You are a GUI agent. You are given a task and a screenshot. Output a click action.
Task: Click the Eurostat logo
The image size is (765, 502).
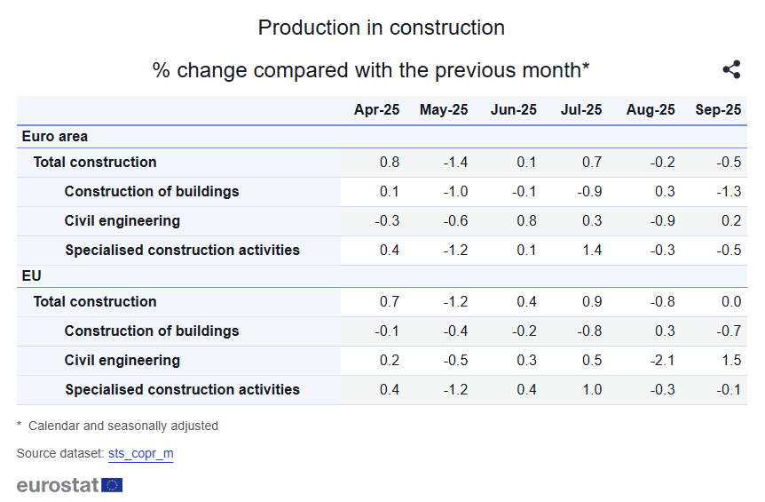pyautogui.click(x=69, y=485)
